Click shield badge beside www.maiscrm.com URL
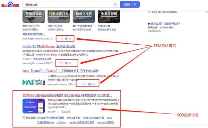208x128 pixels. [x=92, y=84]
